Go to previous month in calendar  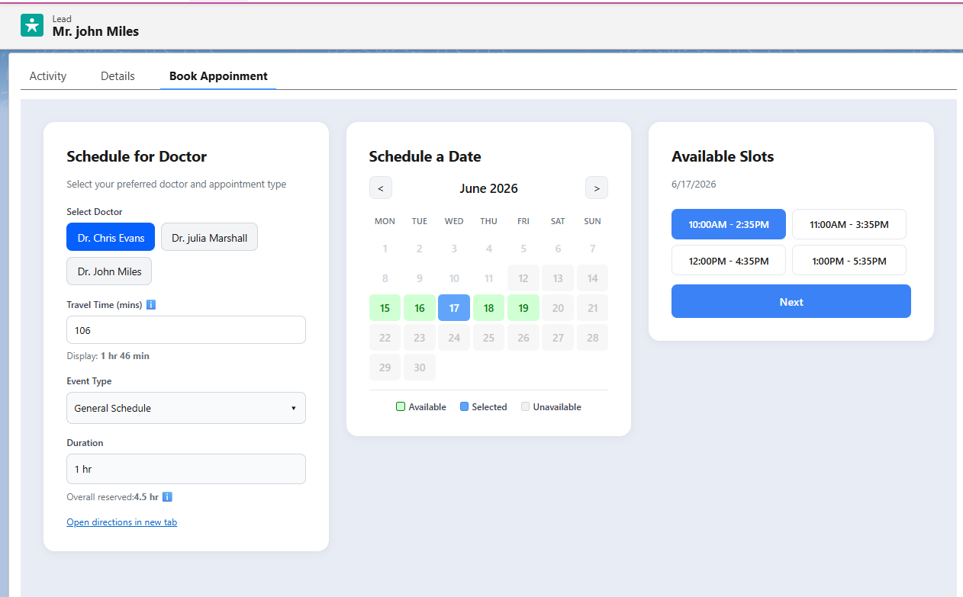coord(381,188)
